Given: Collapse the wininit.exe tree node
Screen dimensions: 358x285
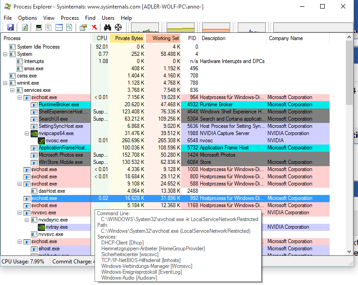Looking at the screenshot, I should tap(5, 83).
